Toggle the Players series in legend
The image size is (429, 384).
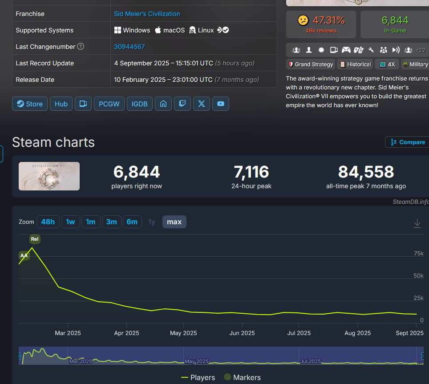[x=198, y=377]
